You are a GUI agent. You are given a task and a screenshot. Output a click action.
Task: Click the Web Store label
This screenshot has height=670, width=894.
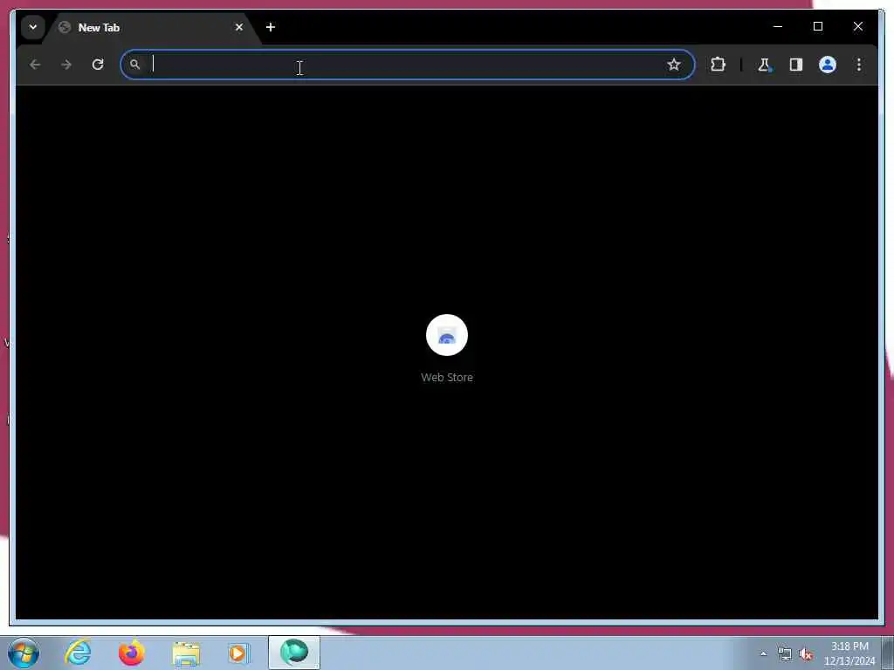[x=447, y=377]
